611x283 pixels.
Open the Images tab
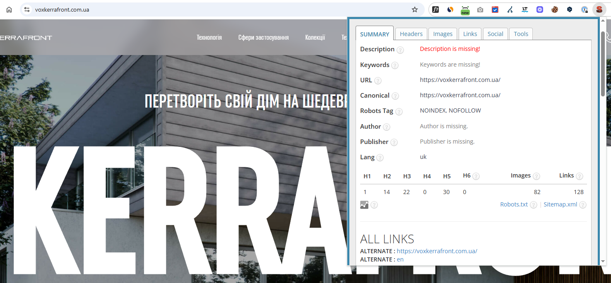pos(443,34)
